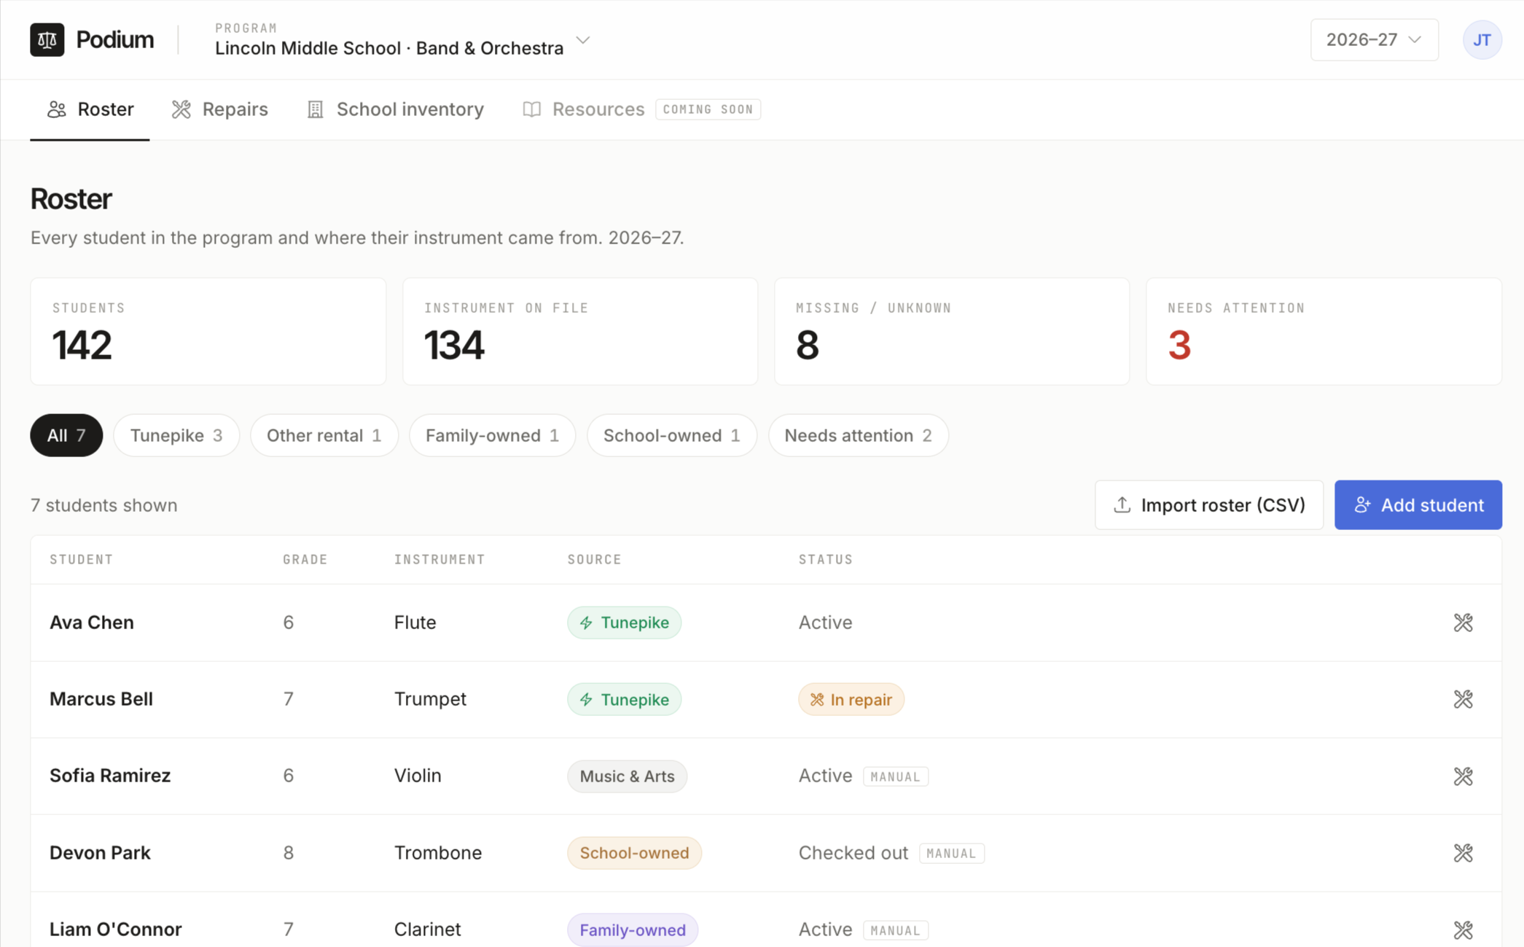1524x947 pixels.
Task: Click the Podium scales logo icon
Action: click(x=47, y=39)
